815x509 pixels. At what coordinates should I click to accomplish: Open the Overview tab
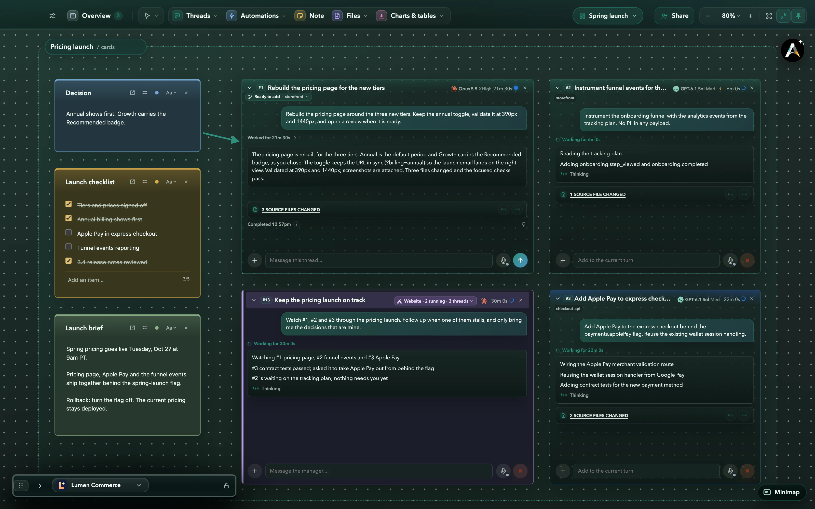pyautogui.click(x=95, y=16)
